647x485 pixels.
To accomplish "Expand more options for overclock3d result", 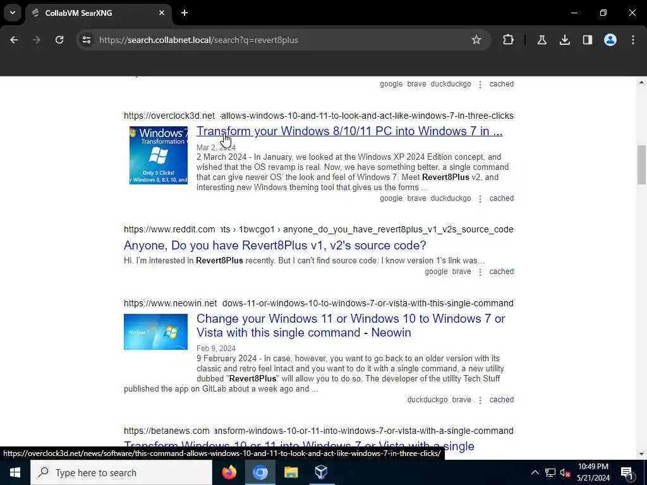I will click(x=480, y=199).
